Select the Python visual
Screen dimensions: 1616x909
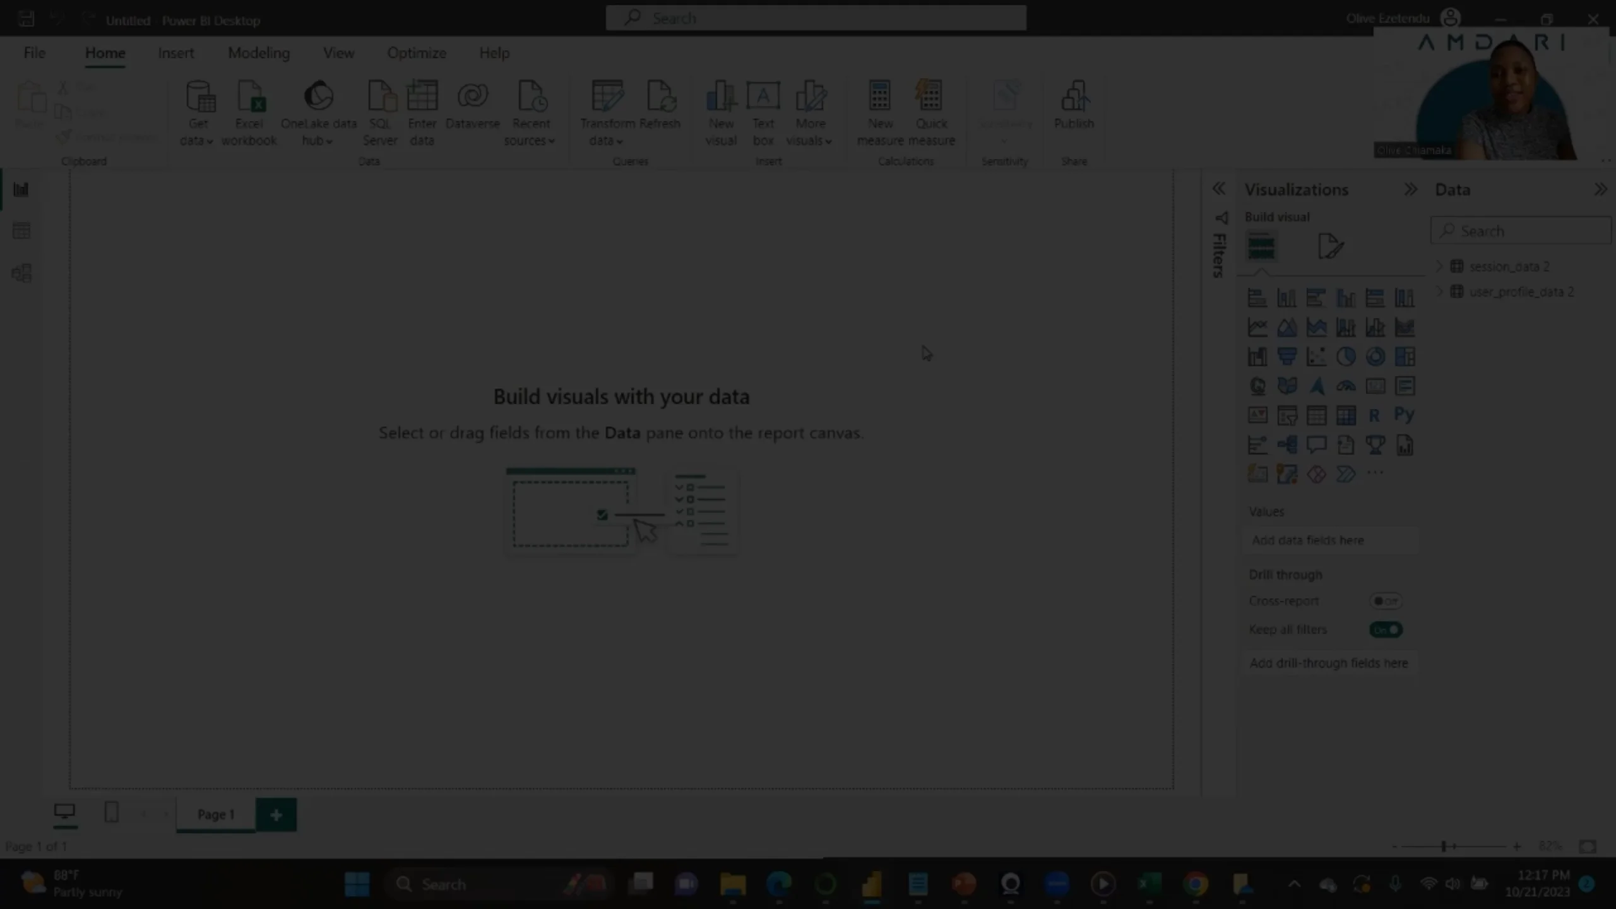(1404, 415)
